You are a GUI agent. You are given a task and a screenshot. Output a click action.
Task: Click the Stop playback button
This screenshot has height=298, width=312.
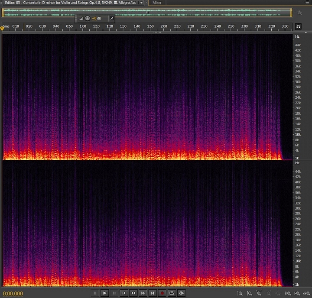pyautogui.click(x=95, y=293)
